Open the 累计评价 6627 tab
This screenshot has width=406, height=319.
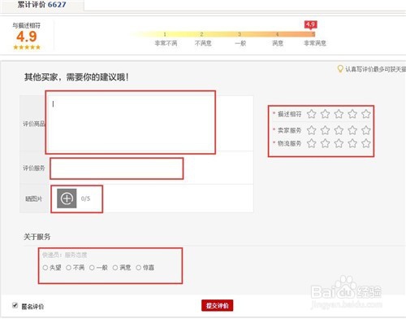click(x=42, y=5)
